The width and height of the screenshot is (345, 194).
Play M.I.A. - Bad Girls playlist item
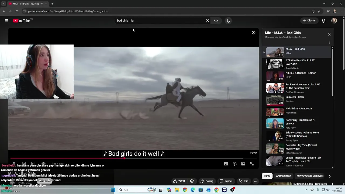tap(297, 52)
